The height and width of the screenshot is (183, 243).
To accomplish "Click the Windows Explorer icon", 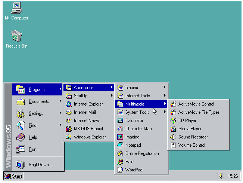I will [x=69, y=137].
